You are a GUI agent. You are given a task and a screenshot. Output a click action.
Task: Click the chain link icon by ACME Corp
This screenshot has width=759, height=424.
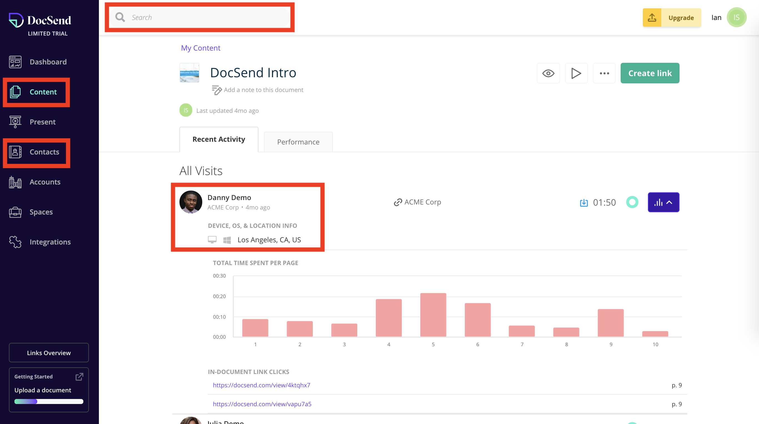tap(398, 202)
